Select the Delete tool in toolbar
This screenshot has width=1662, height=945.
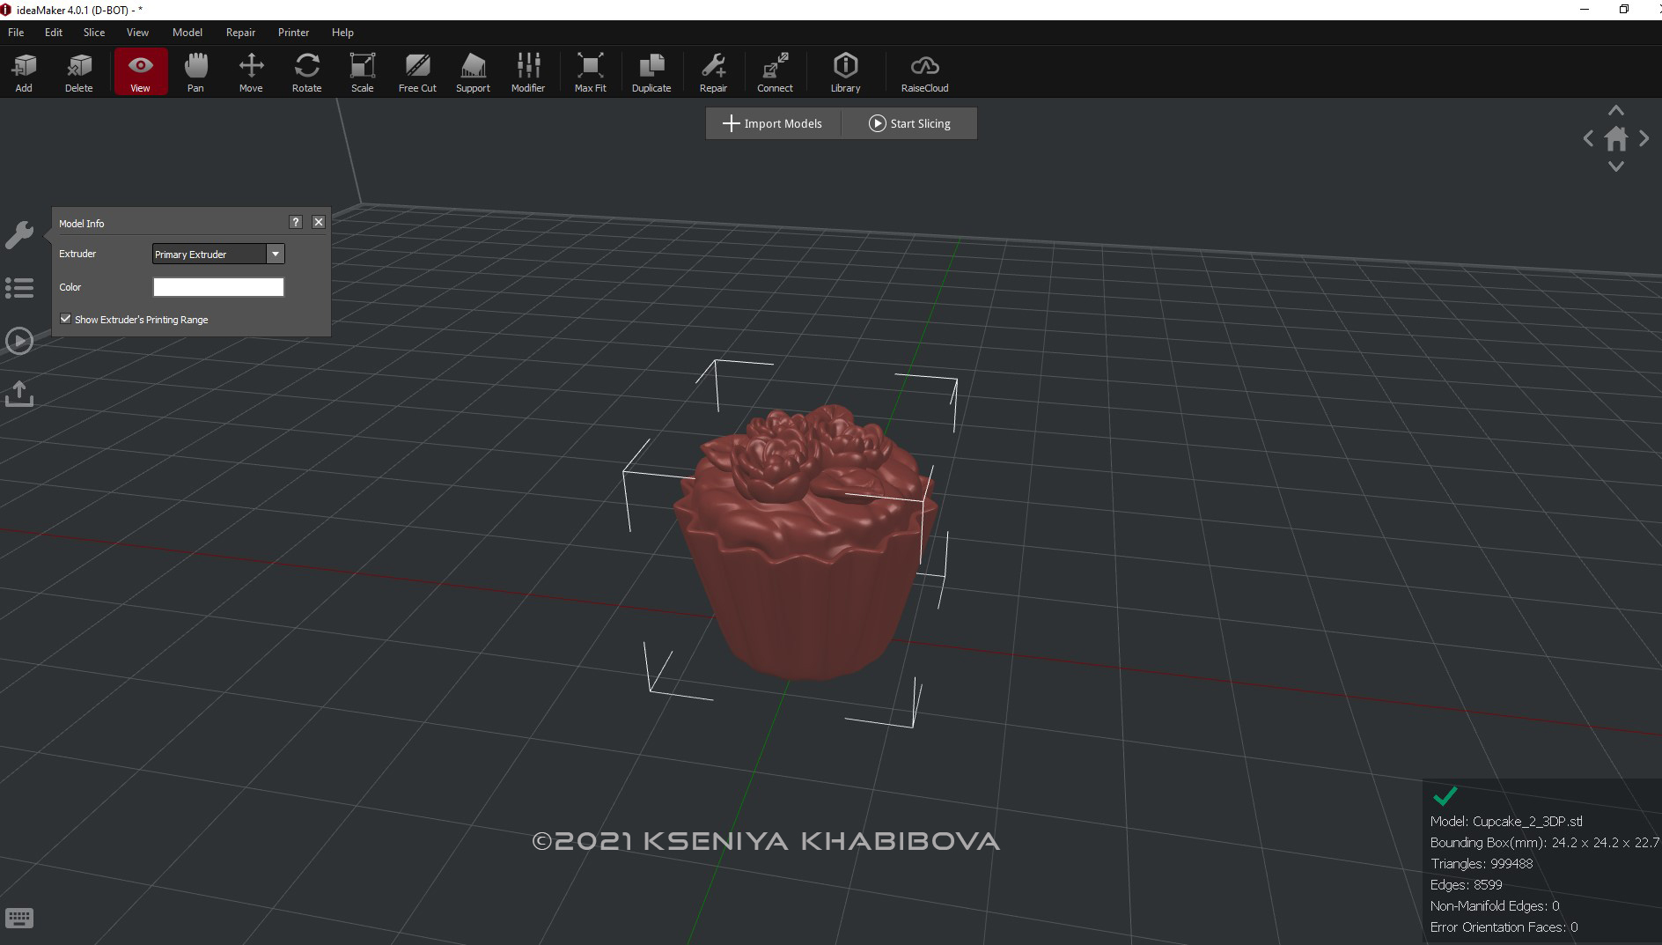pyautogui.click(x=78, y=71)
